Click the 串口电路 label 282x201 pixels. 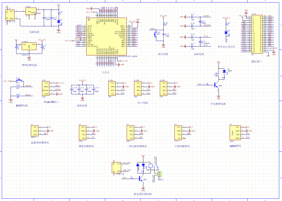point(143,103)
